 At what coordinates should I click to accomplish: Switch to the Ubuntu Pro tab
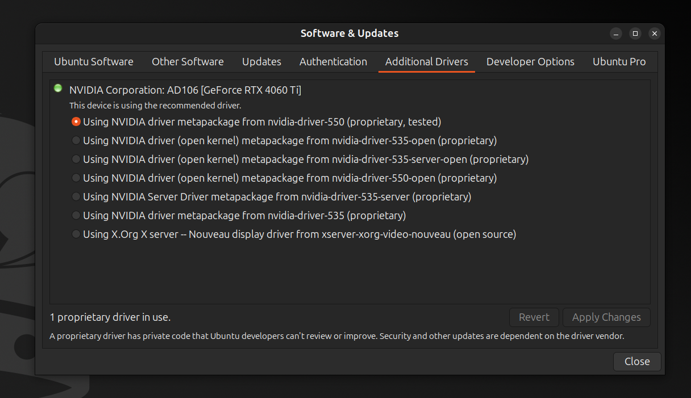(619, 62)
